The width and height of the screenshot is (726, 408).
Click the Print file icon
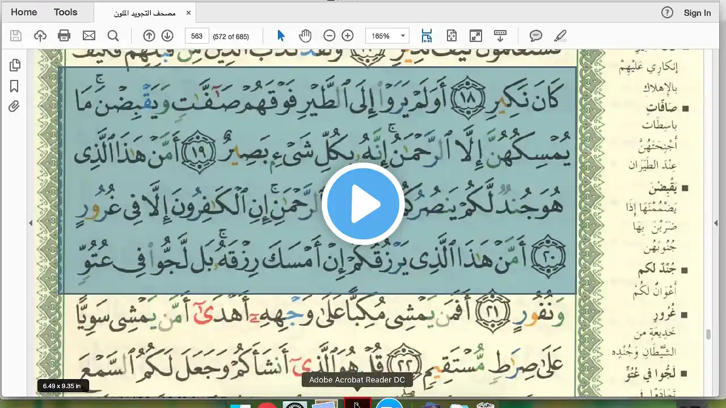click(64, 36)
